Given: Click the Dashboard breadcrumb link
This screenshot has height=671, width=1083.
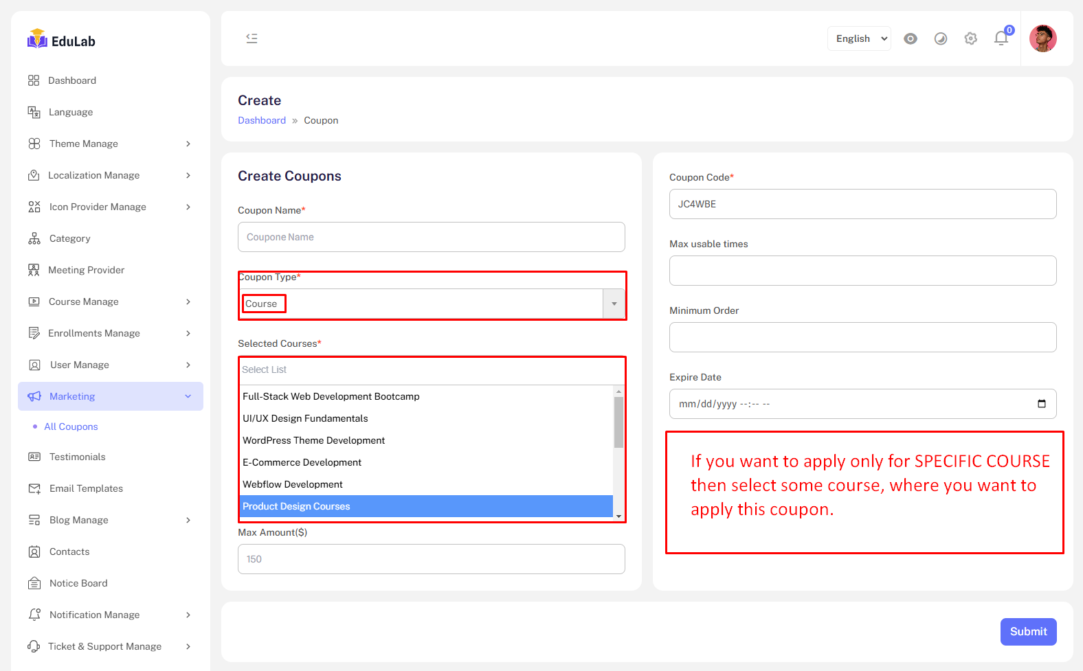Looking at the screenshot, I should click(x=261, y=120).
